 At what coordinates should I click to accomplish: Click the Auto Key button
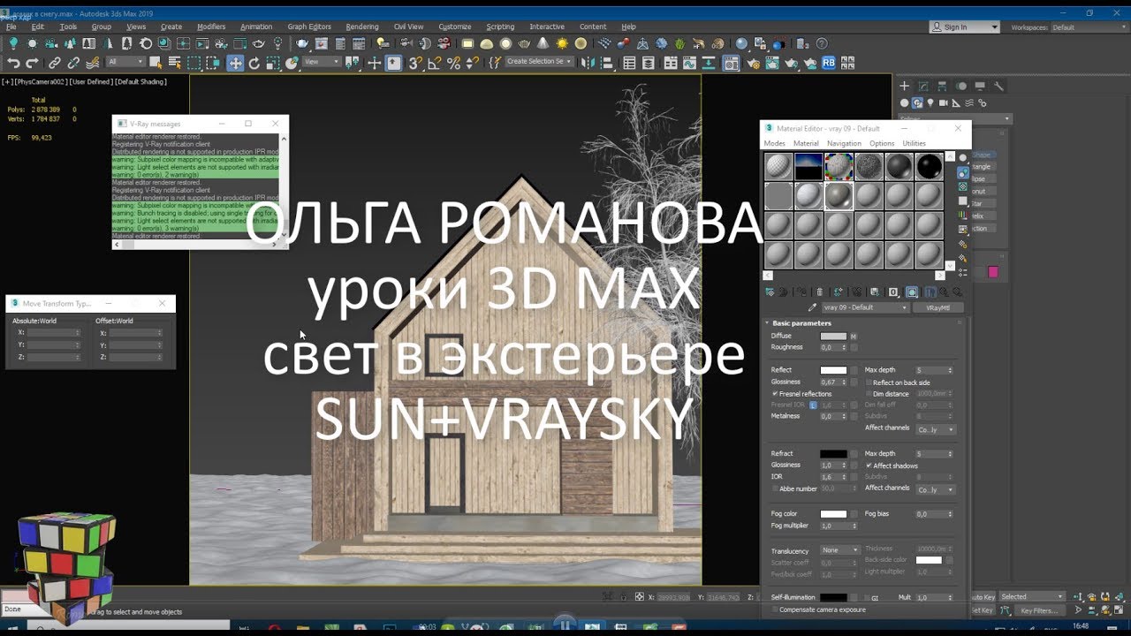point(983,597)
